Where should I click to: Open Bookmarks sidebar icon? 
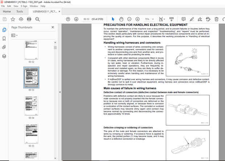tap(4, 39)
